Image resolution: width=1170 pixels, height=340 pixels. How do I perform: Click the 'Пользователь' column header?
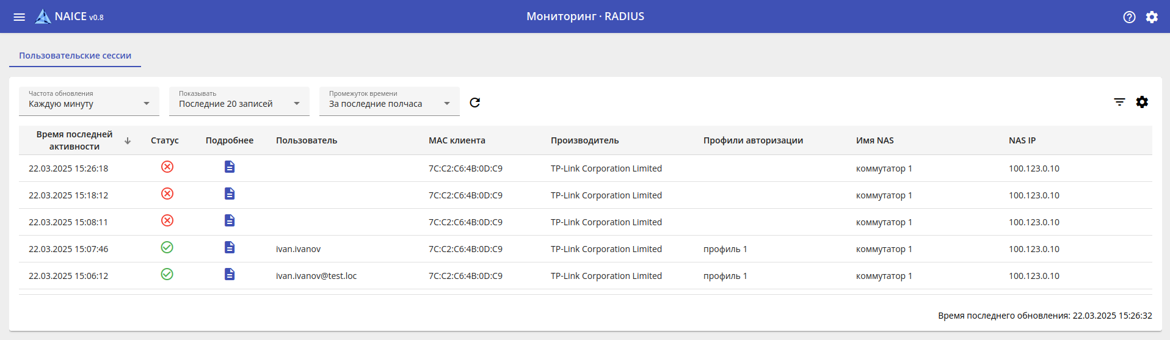click(x=307, y=140)
